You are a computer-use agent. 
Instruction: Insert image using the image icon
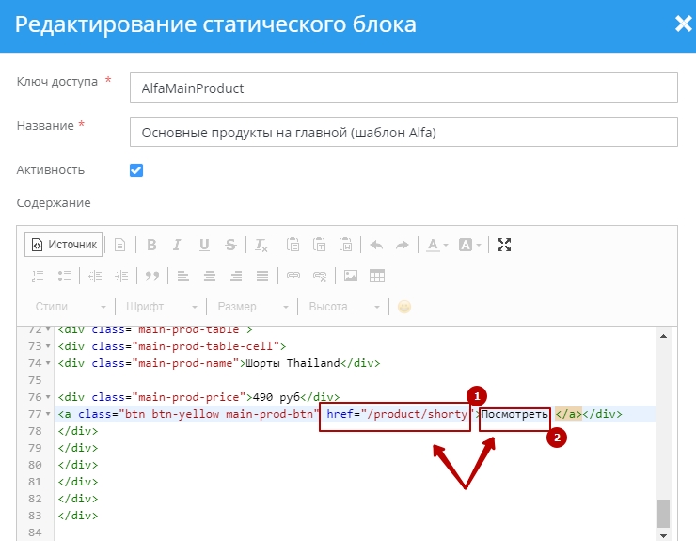point(351,276)
